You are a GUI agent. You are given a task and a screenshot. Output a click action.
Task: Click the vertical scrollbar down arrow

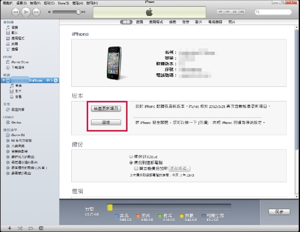coord(297,197)
